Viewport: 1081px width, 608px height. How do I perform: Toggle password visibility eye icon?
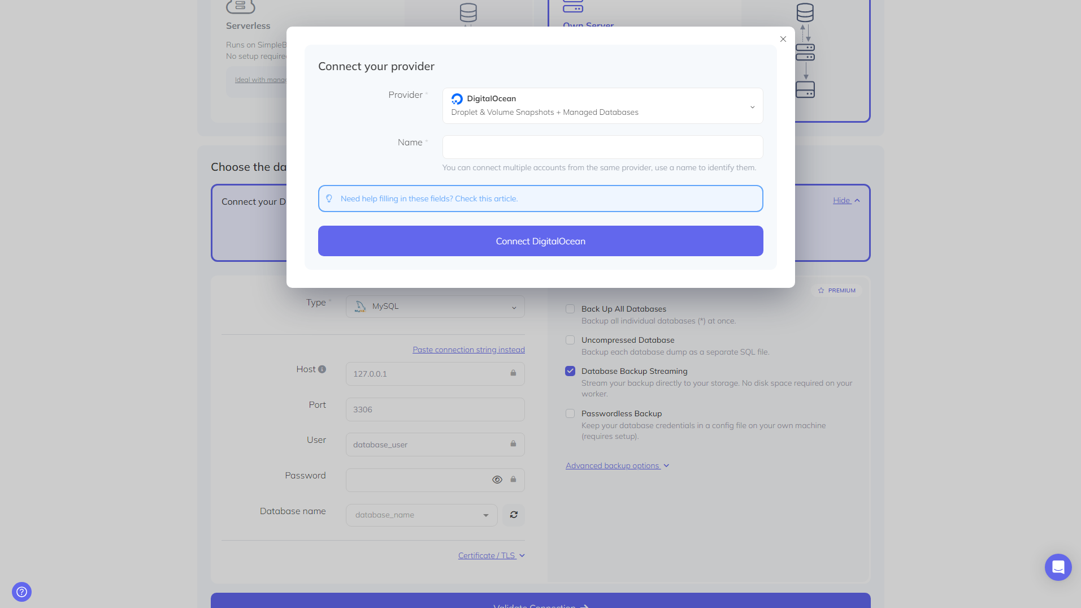coord(497,480)
